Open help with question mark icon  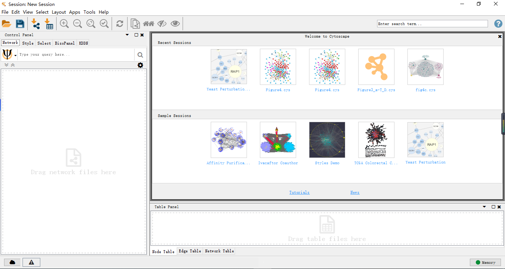click(498, 24)
